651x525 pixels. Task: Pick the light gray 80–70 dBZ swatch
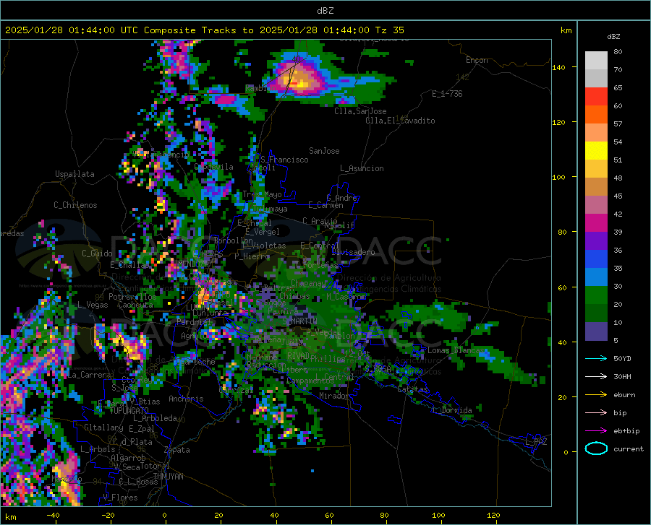coord(596,61)
